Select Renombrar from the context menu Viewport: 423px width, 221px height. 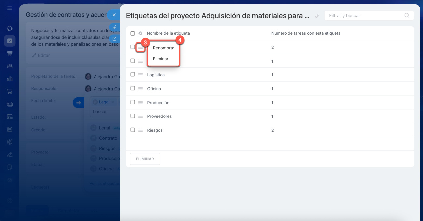coord(163,48)
